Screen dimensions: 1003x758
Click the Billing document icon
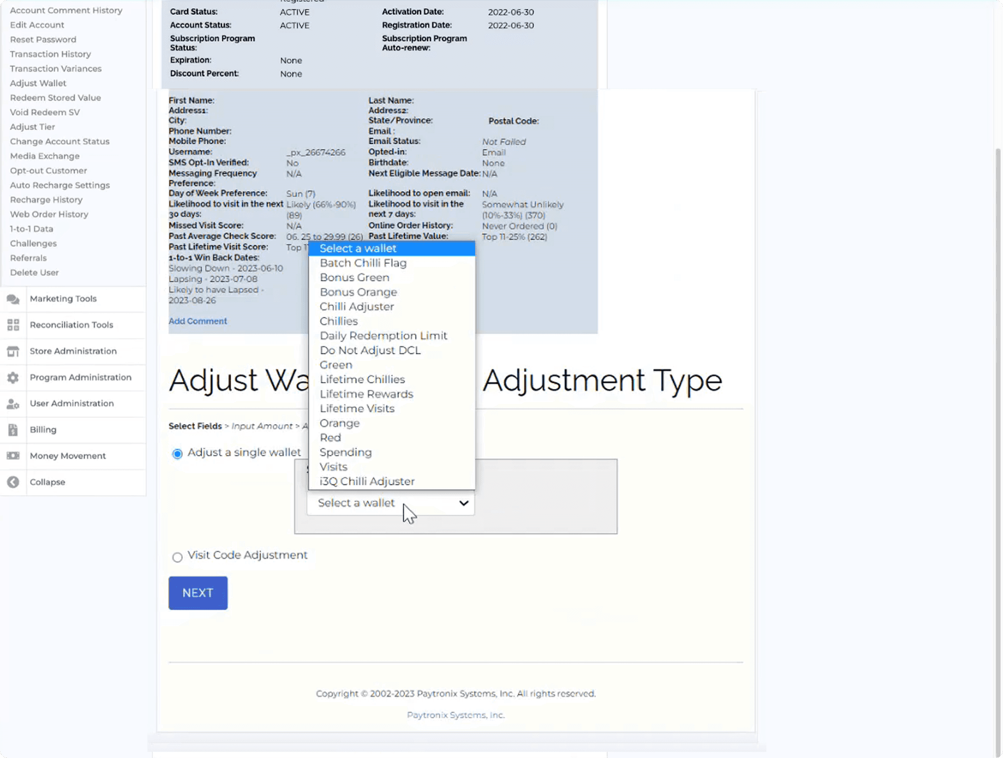13,430
